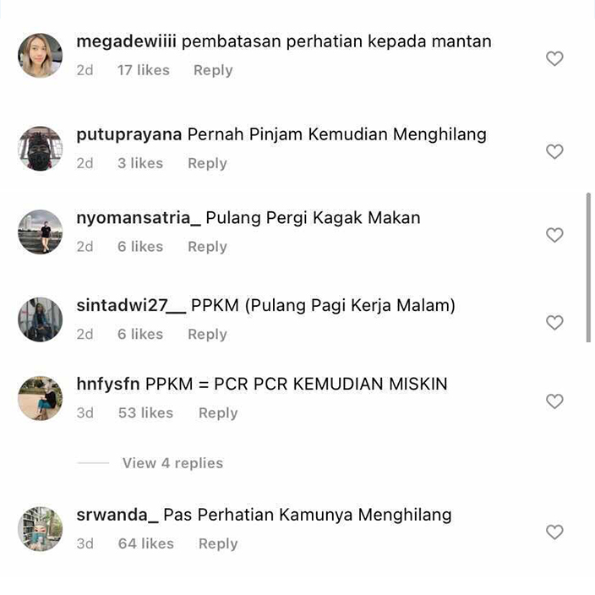
Task: Tap the heart beside sintadwi27__'s PPKM comment
Action: click(x=554, y=323)
